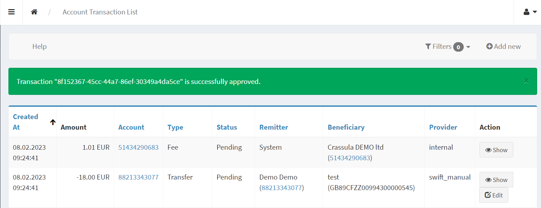The height and width of the screenshot is (208, 541).
Task: Open account link 88213343077 in the Transfer row
Action: 138,177
